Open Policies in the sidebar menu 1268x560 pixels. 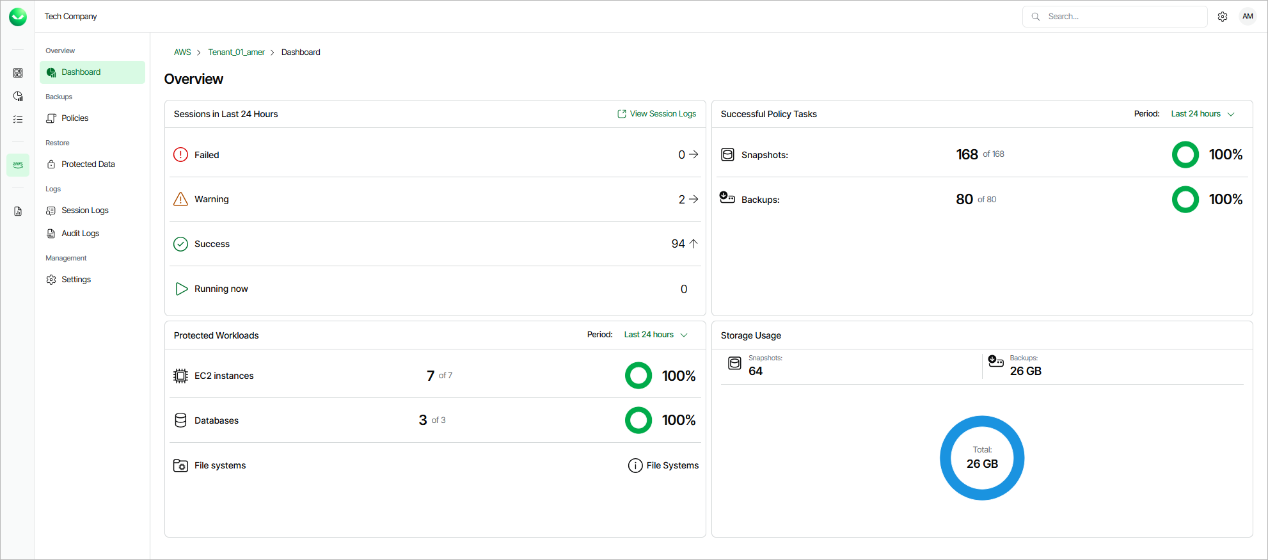[x=75, y=118]
